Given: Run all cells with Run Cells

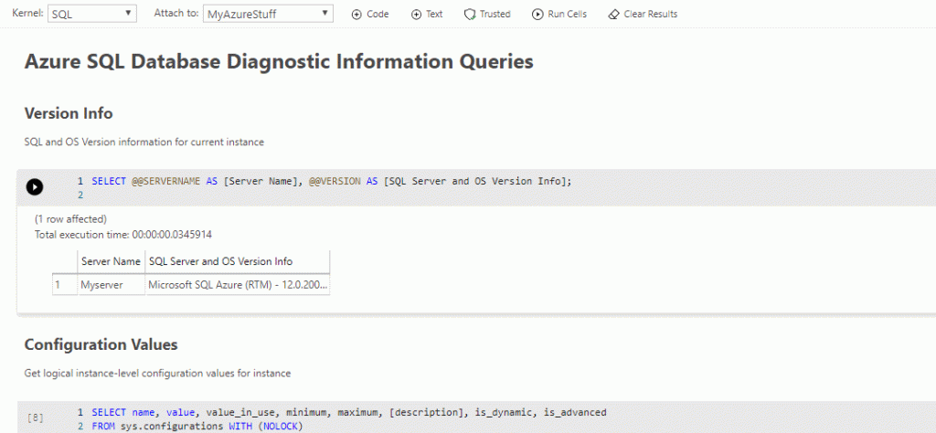Looking at the screenshot, I should click(x=558, y=15).
